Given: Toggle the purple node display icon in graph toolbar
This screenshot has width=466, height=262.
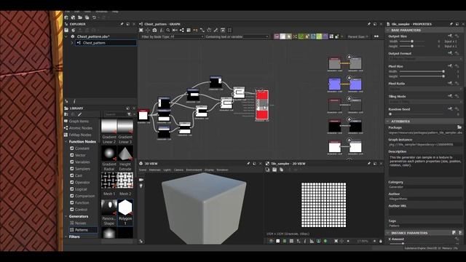Looking at the screenshot, I should click(325, 36).
